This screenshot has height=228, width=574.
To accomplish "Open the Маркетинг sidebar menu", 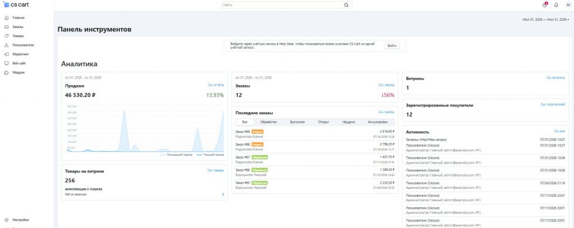I will 21,54.
